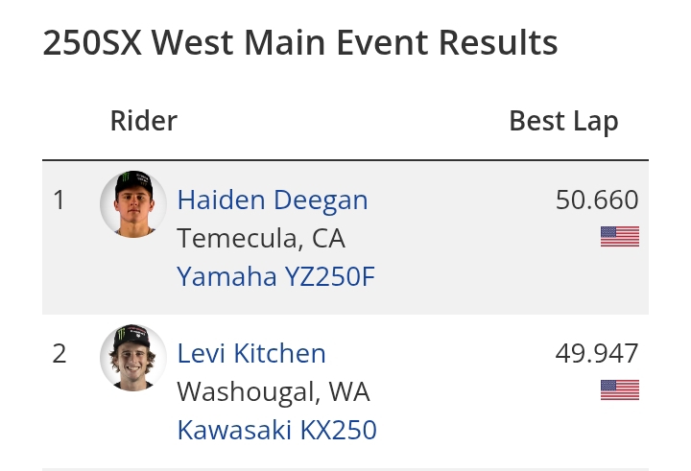This screenshot has height=471, width=691.
Task: Follow the Yamaha YZ250F bike link
Action: pos(276,276)
